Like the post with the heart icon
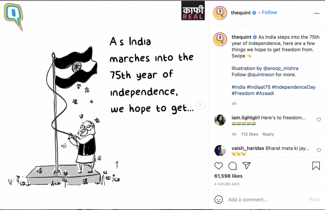This screenshot has height=210, width=325. coord(218,166)
